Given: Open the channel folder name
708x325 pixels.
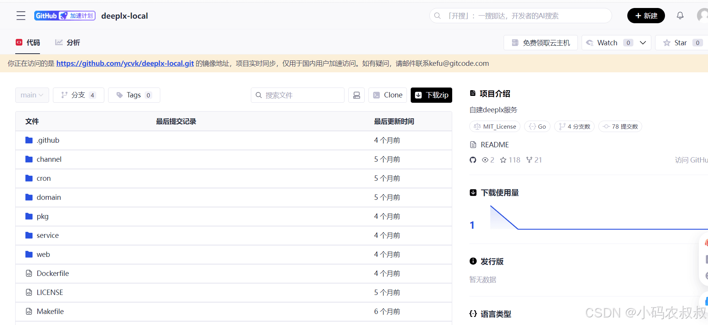Looking at the screenshot, I should [x=49, y=159].
